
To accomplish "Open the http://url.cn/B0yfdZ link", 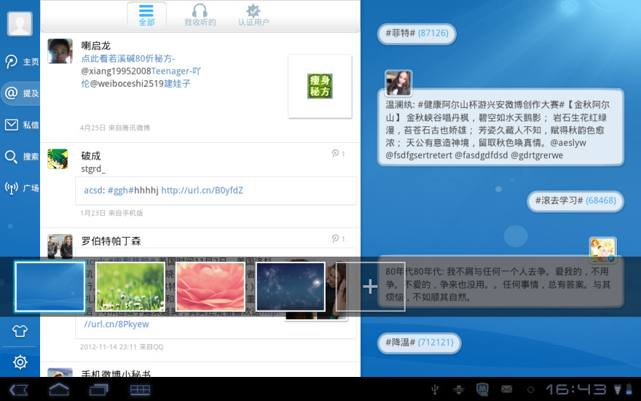I will (202, 190).
